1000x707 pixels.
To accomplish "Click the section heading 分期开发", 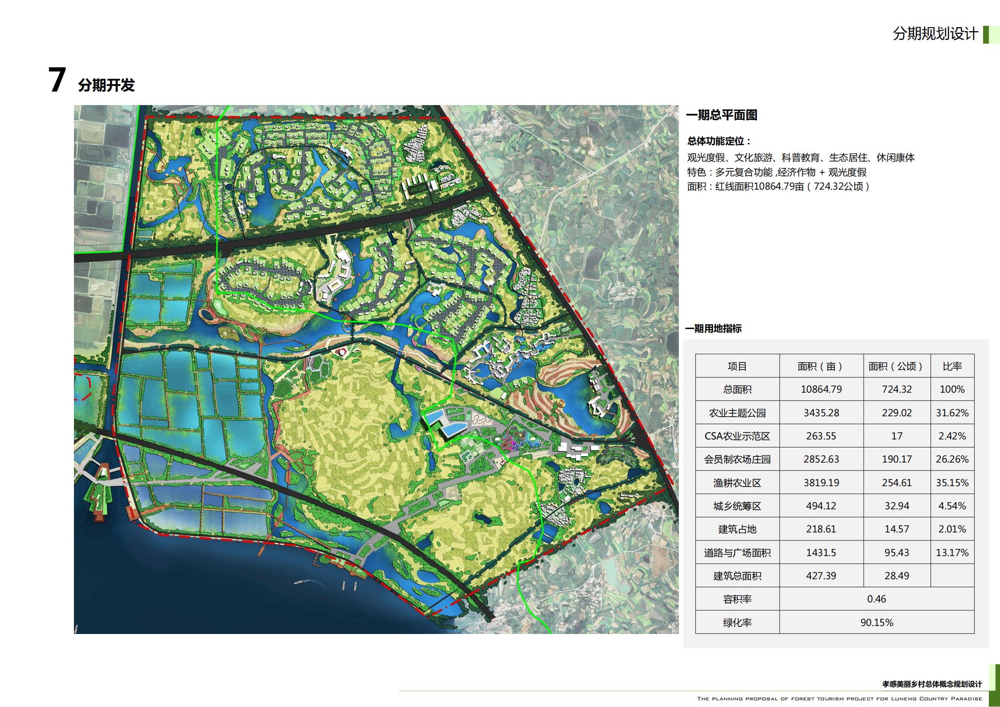I will click(x=106, y=85).
